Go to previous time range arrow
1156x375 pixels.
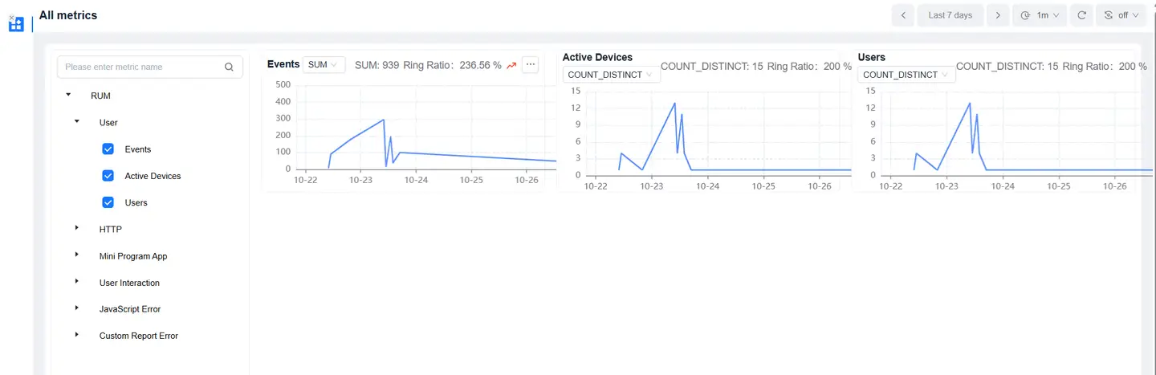903,15
